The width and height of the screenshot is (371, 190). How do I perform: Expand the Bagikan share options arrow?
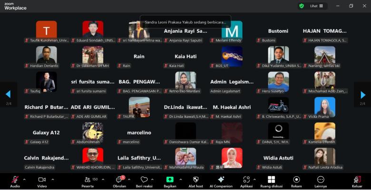point(180,180)
